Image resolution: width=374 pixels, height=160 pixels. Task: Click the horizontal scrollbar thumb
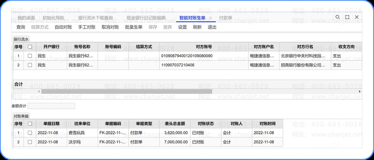pos(127,91)
